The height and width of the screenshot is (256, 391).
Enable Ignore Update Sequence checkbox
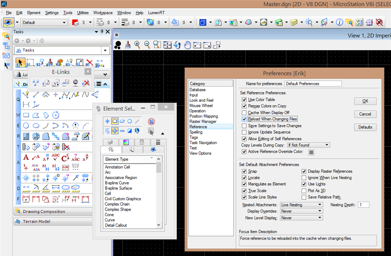[244, 132]
